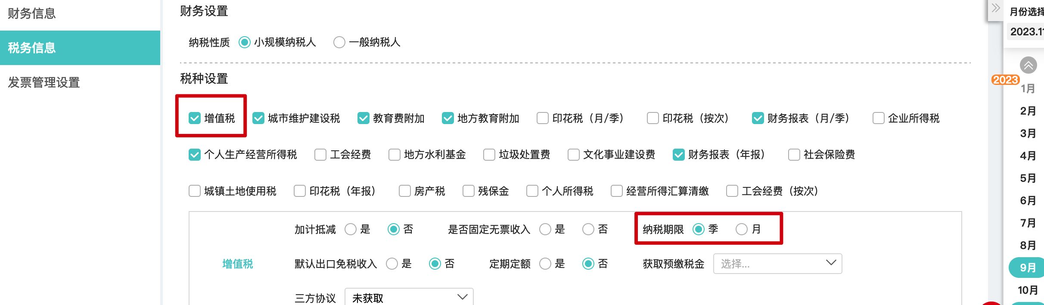Expand the 三方协议 dropdown

(409, 298)
